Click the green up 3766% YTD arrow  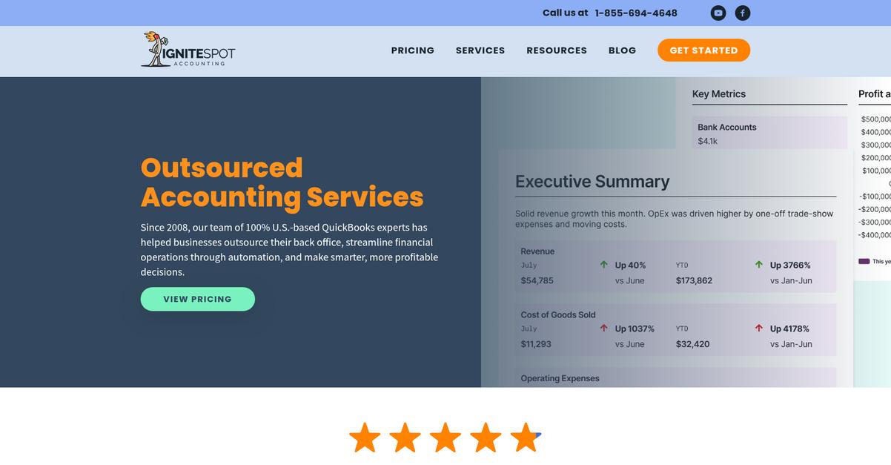759,265
